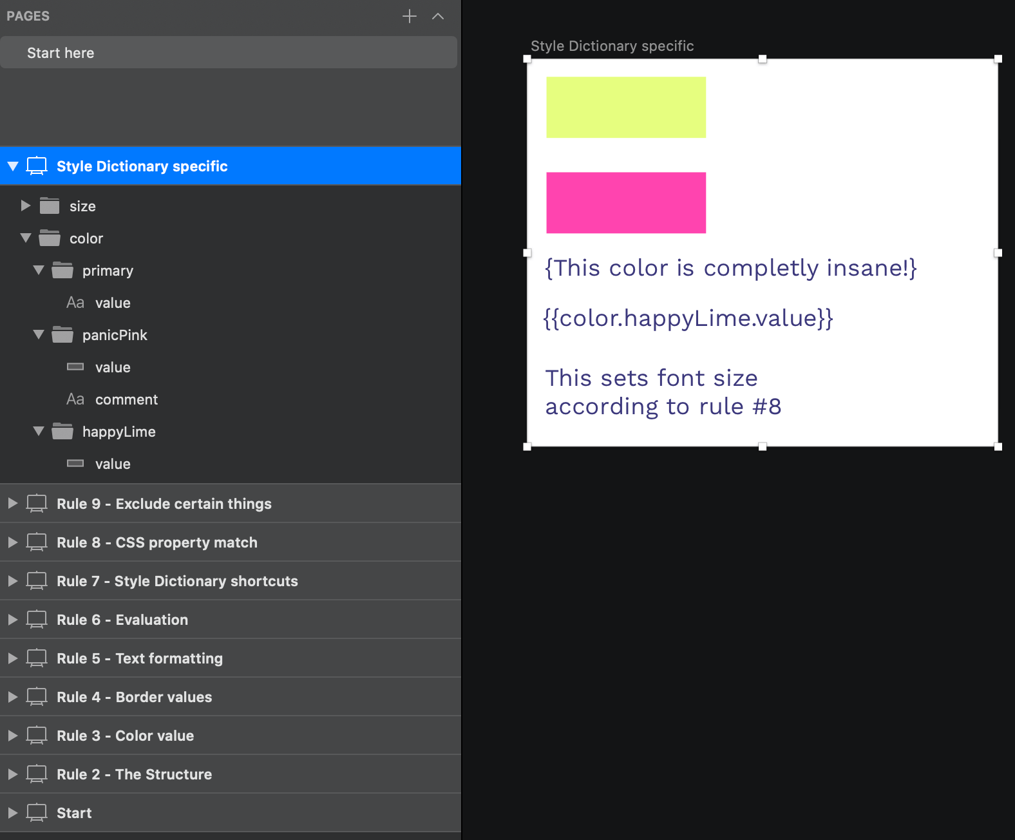
Task: Select the primary layer label
Action: click(x=108, y=271)
